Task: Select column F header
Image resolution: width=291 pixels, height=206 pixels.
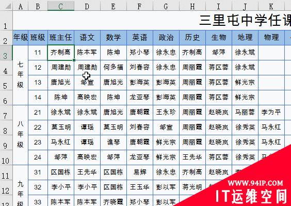Action: coord(139,6)
